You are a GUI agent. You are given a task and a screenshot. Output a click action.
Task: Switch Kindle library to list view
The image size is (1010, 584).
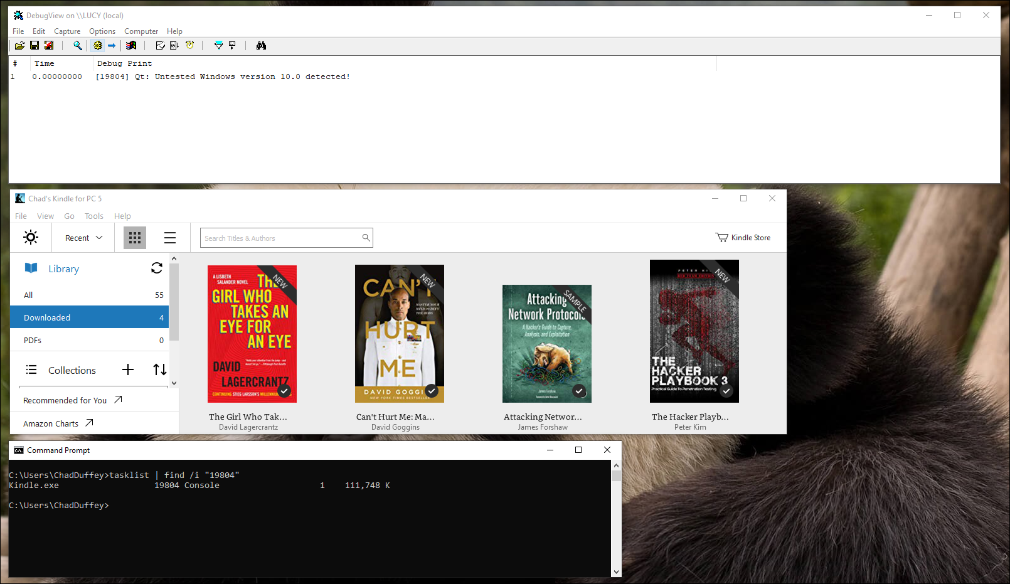point(170,238)
